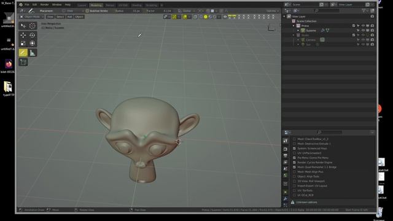
Task: Expand the Camera object row
Action: (298, 40)
